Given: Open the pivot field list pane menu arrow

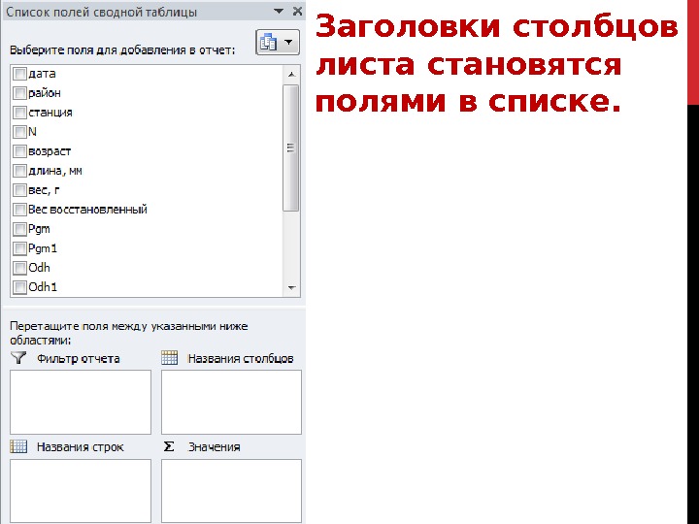Looking at the screenshot, I should [x=279, y=11].
